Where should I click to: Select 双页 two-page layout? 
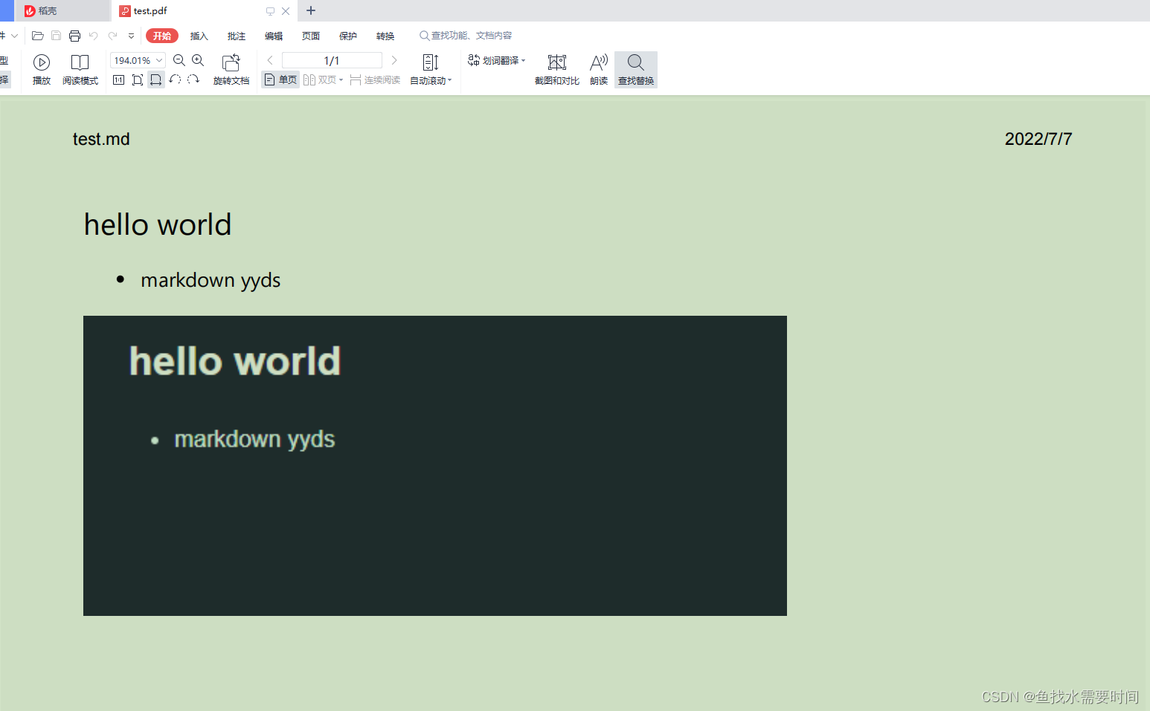[x=323, y=79]
